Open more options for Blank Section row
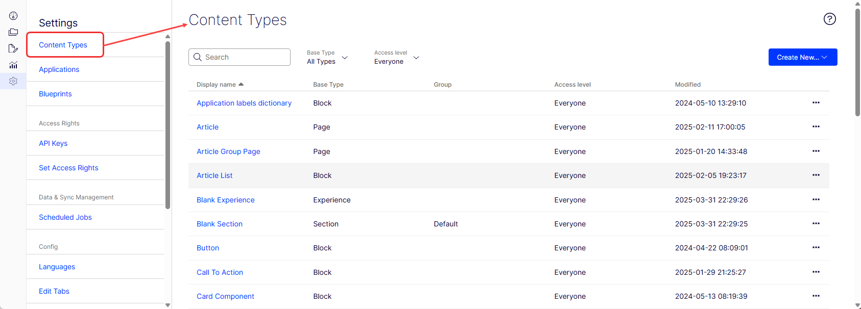The height and width of the screenshot is (309, 861). pos(816,224)
